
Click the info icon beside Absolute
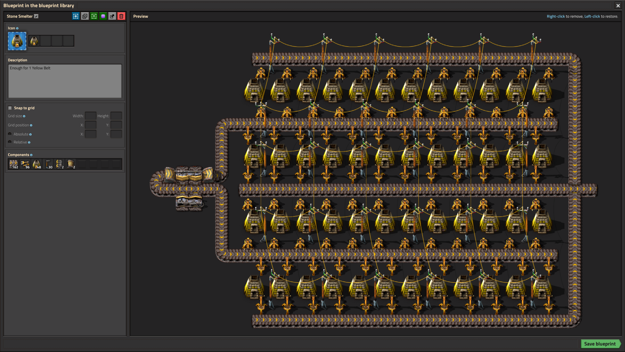31,135
